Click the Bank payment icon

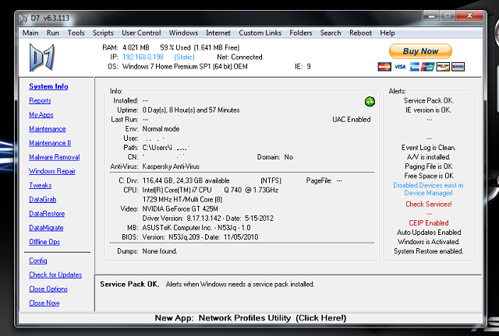point(458,67)
